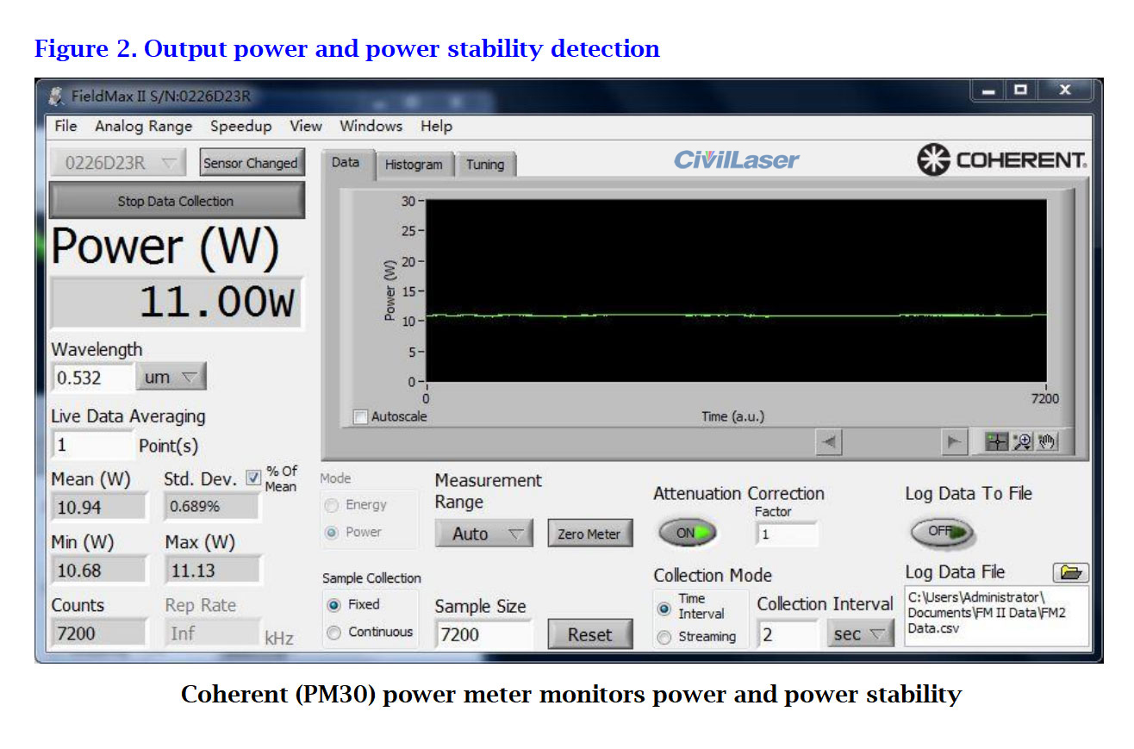Switch to the Histogram tab

pyautogui.click(x=414, y=165)
